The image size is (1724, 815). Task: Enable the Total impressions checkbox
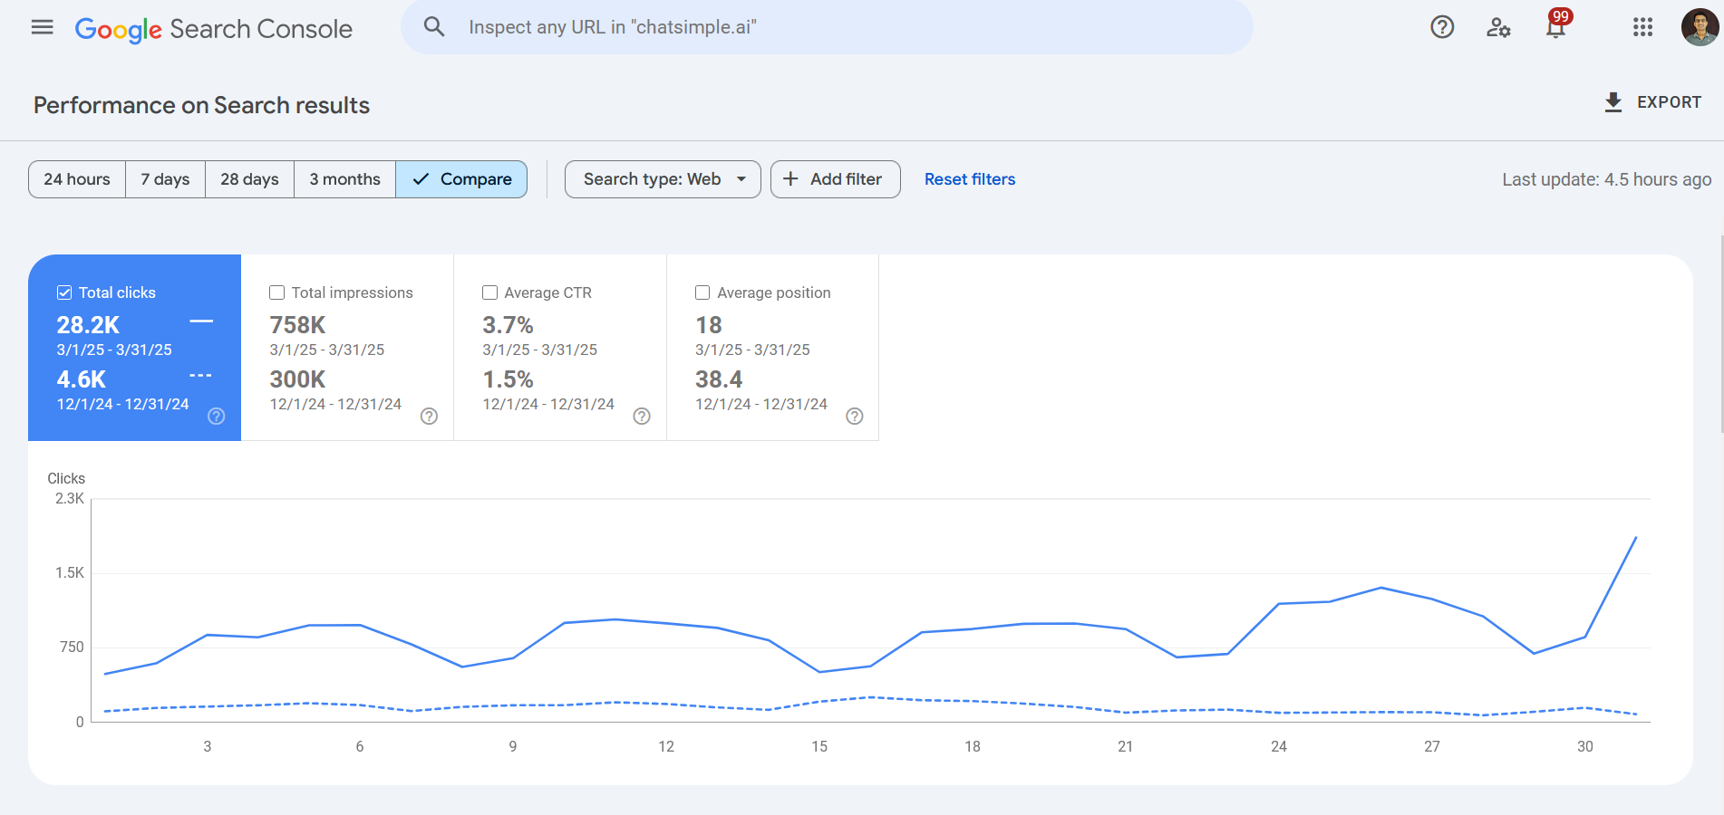[x=277, y=292]
